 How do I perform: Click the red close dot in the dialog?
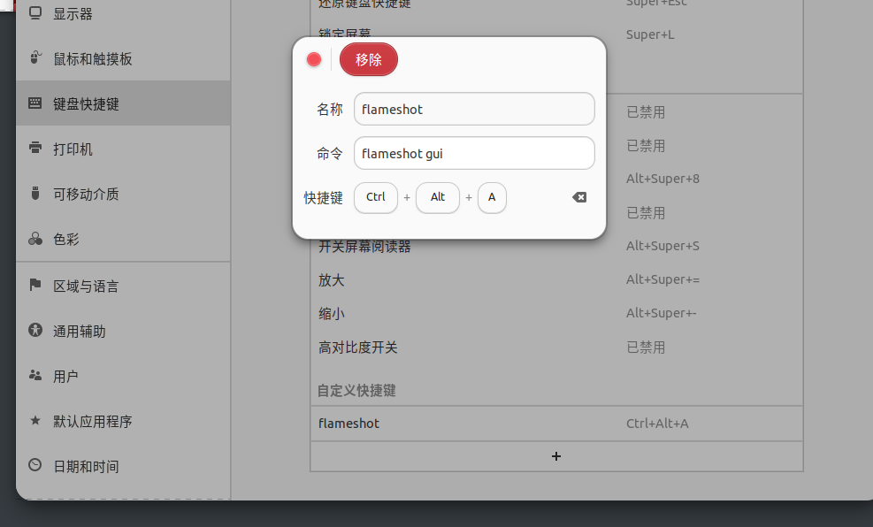314,59
